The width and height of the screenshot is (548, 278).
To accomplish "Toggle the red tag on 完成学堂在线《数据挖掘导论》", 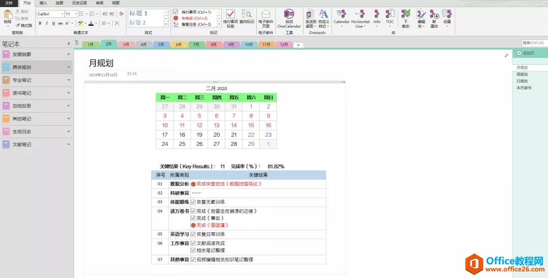I will (193, 184).
